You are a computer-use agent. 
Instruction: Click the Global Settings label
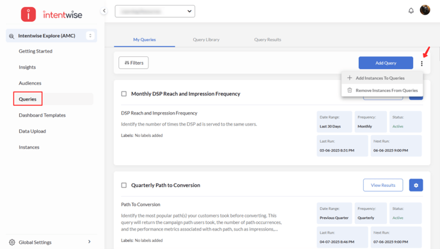click(x=35, y=242)
